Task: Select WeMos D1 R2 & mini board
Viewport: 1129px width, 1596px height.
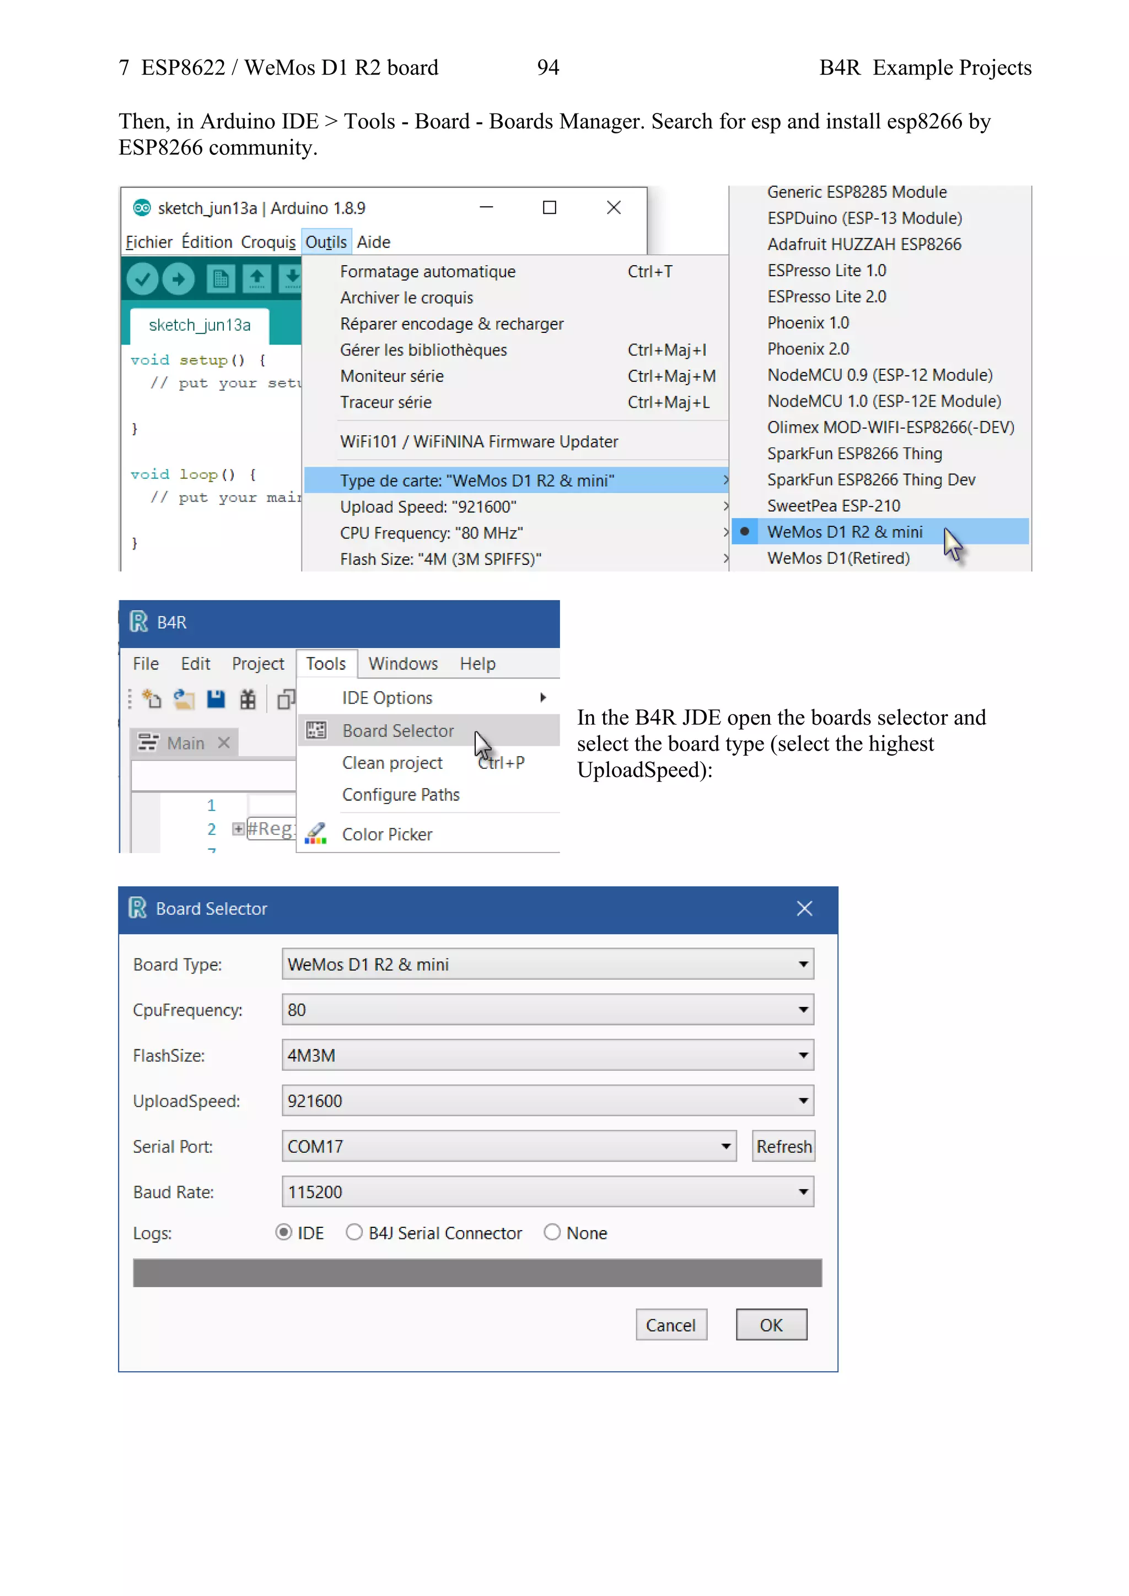Action: coord(880,532)
